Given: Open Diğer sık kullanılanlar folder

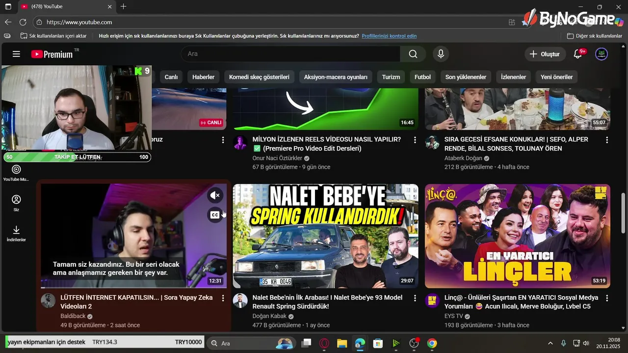Looking at the screenshot, I should pos(595,36).
